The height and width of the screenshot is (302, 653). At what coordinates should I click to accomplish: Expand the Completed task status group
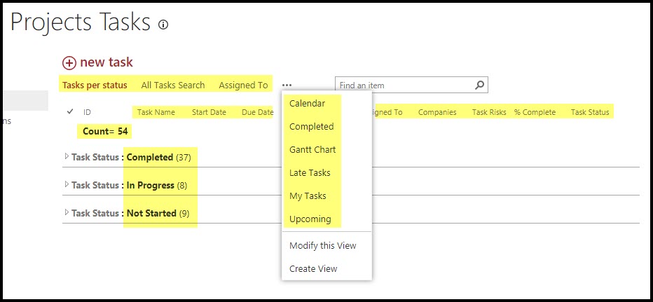pyautogui.click(x=67, y=157)
